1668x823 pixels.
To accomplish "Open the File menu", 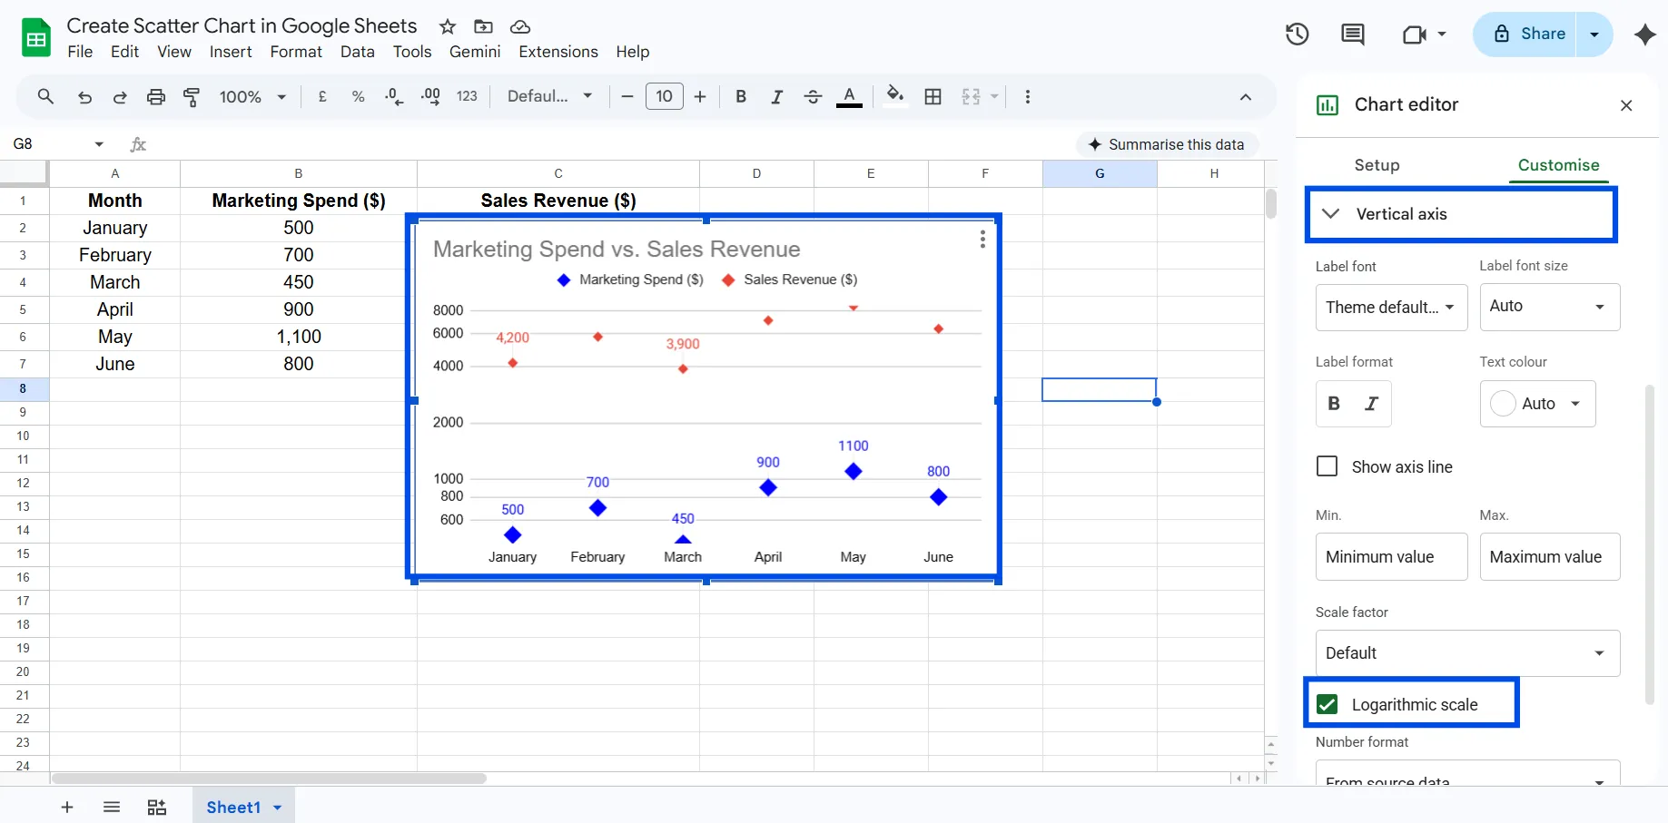I will pyautogui.click(x=80, y=52).
